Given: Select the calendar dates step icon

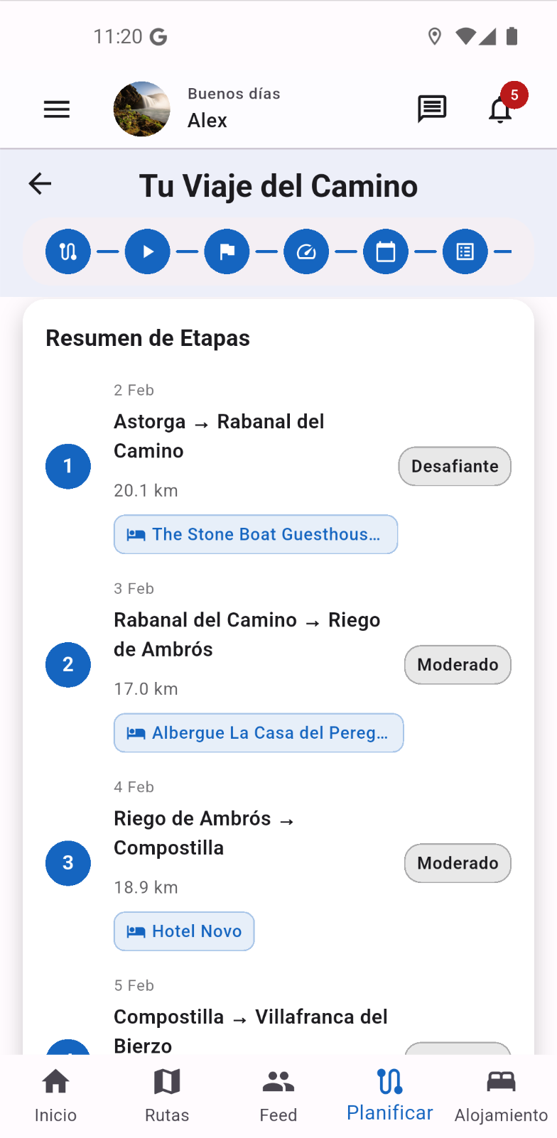Looking at the screenshot, I should tap(386, 251).
